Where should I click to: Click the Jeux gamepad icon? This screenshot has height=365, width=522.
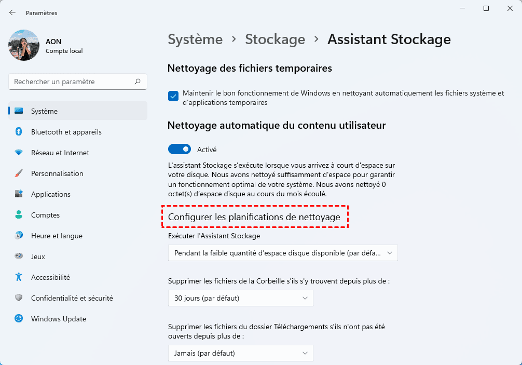coord(19,256)
